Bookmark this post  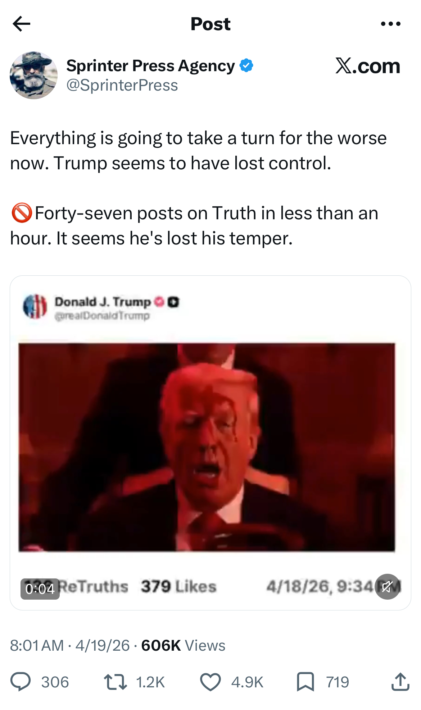(x=305, y=682)
